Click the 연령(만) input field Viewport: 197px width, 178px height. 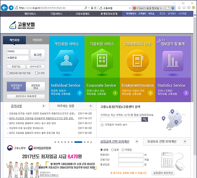131,155
